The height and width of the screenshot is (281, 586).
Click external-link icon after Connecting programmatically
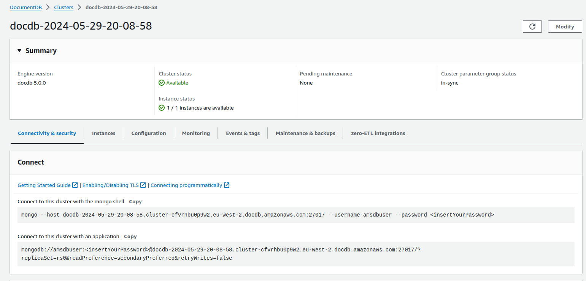[x=227, y=185]
